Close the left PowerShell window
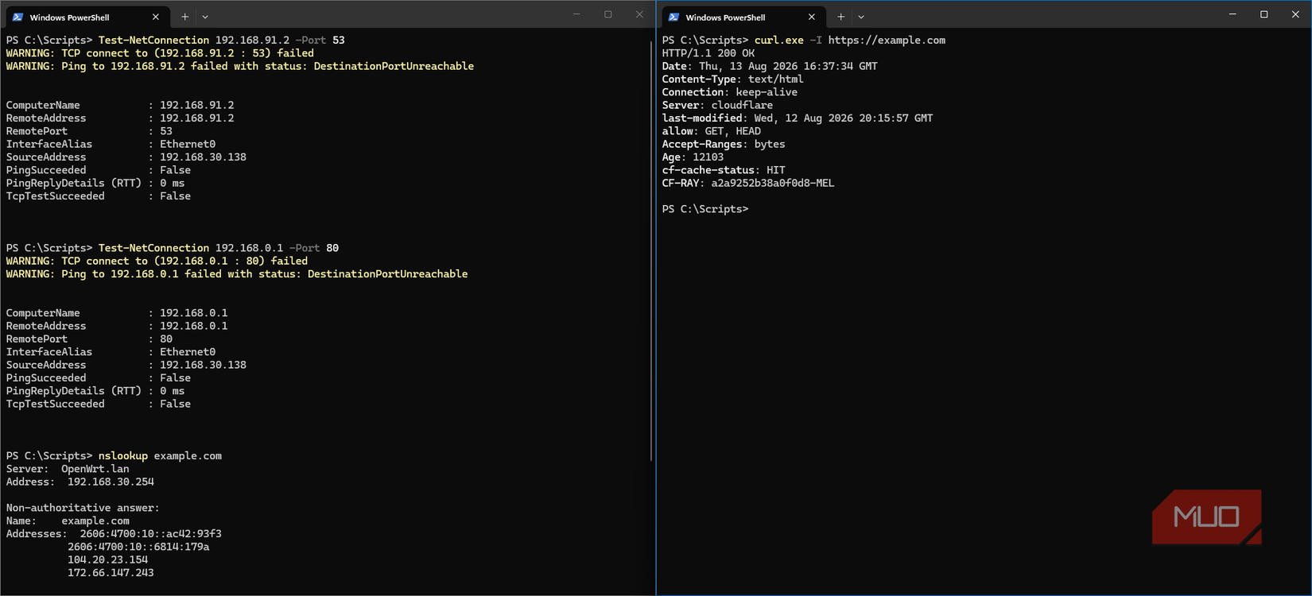 tap(639, 14)
